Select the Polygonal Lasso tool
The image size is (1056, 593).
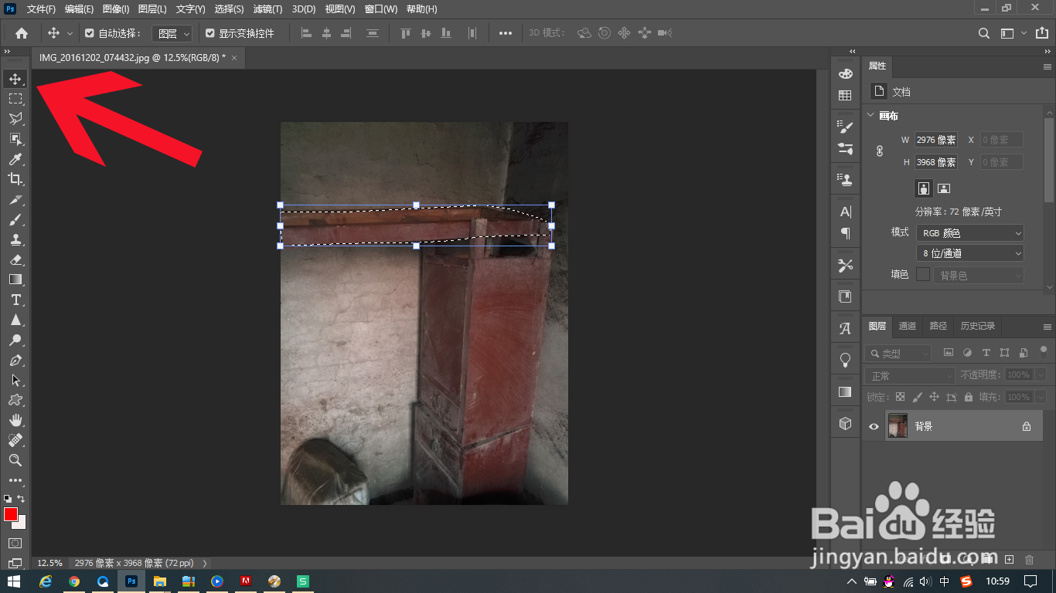15,118
